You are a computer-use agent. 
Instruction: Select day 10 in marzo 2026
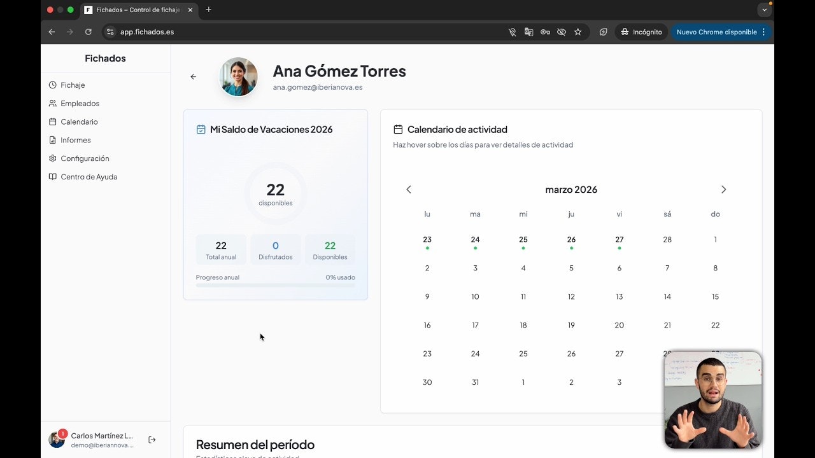point(475,297)
